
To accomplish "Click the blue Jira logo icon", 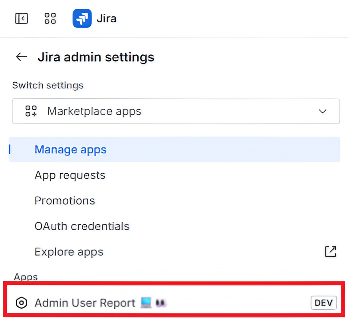I will click(x=82, y=18).
